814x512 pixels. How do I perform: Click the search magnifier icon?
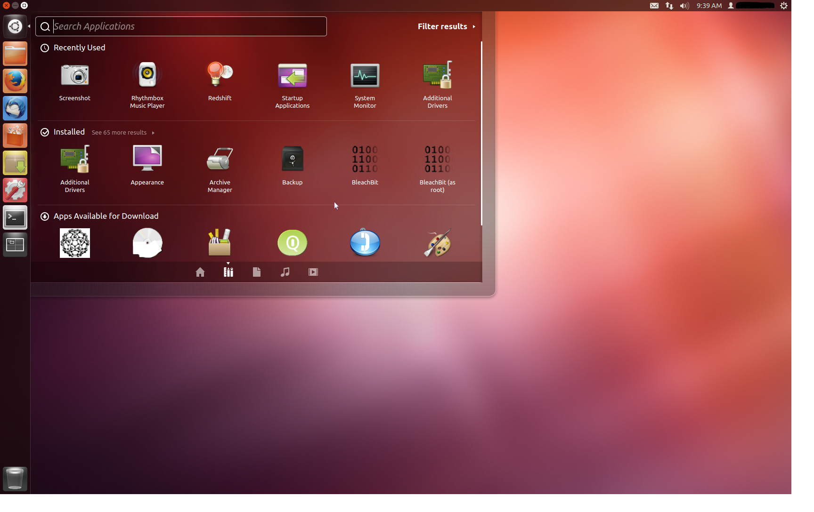45,27
